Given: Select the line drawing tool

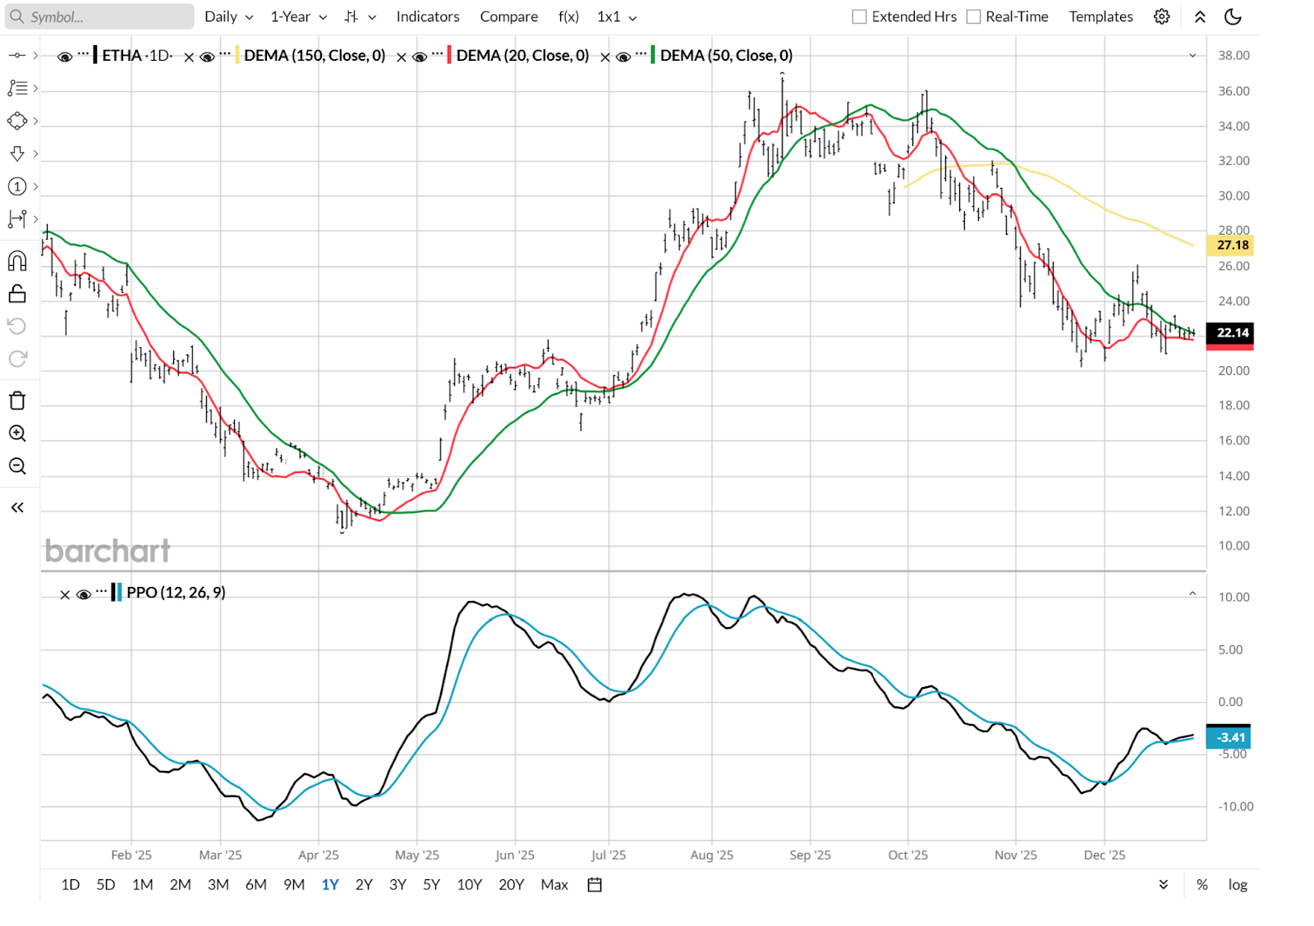Looking at the screenshot, I should click(17, 55).
